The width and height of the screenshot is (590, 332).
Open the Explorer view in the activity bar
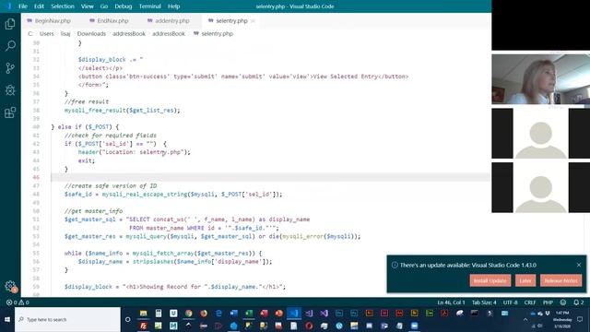click(x=10, y=24)
